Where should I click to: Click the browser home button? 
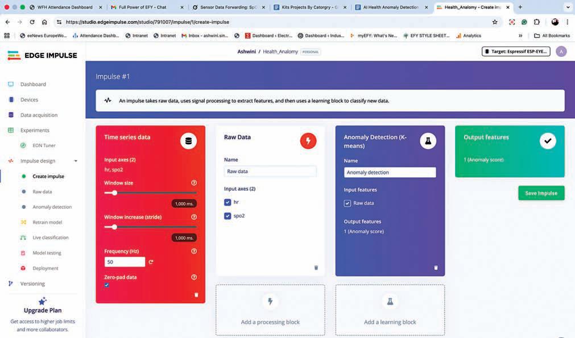(44, 22)
